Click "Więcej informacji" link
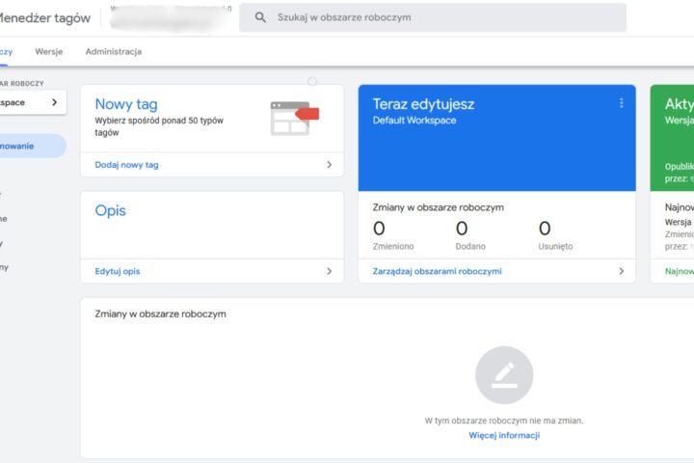The width and height of the screenshot is (694, 463). coord(504,435)
